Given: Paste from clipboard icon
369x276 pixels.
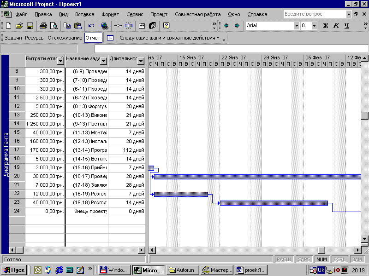Looking at the screenshot, I should 77,26.
